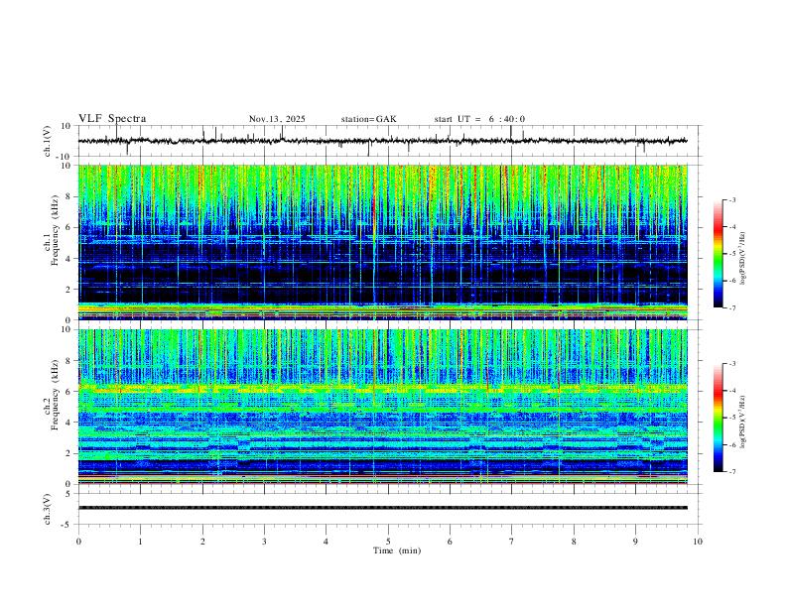Click the "6" tick on the time axis

(450, 542)
